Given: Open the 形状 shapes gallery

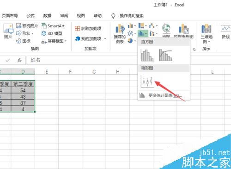Looking at the screenshot, I should (25, 33).
